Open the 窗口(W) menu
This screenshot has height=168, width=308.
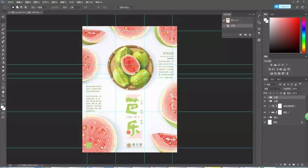(89, 2)
